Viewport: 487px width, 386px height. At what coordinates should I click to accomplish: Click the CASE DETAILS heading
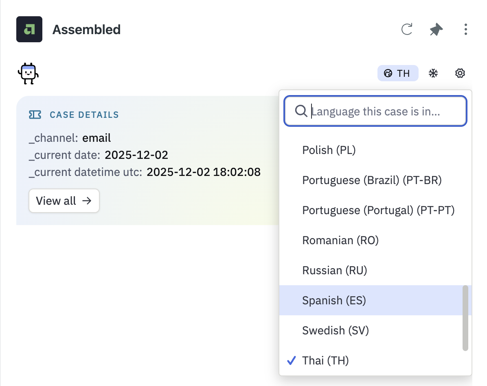(x=84, y=115)
